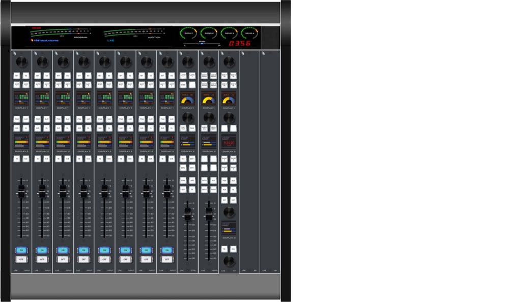Click the yellow-blue gauge display on the ninth strip
Image resolution: width=509 pixels, height=302 pixels.
tap(187, 98)
